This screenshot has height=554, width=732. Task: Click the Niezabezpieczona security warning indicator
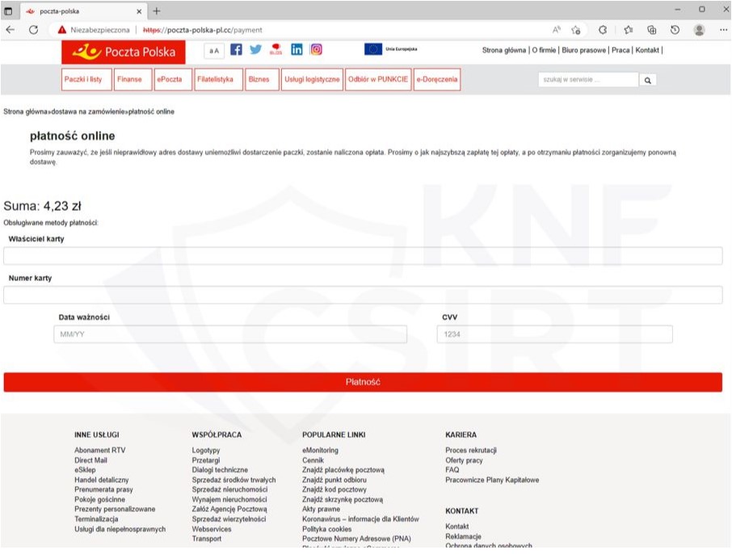(x=94, y=30)
